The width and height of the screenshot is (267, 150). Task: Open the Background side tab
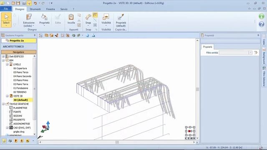point(264,56)
